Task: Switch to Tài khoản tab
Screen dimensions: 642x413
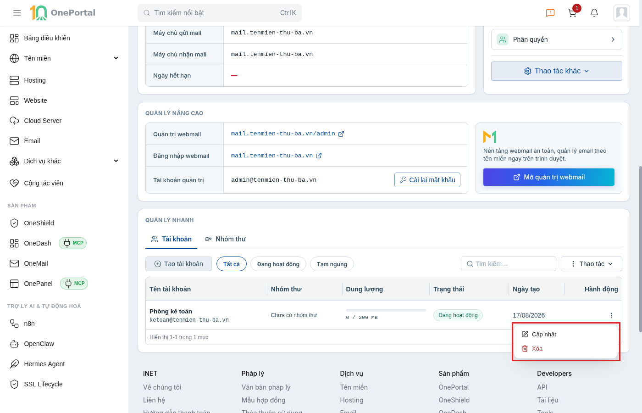Action: pos(172,239)
